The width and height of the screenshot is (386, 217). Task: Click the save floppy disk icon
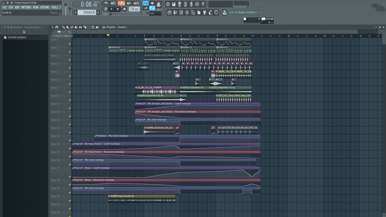point(174,4)
